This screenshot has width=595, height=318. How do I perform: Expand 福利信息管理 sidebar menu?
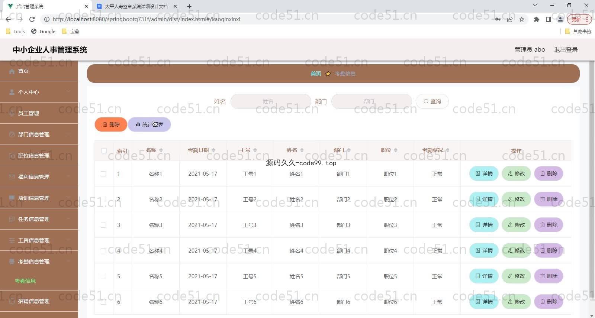pos(39,177)
